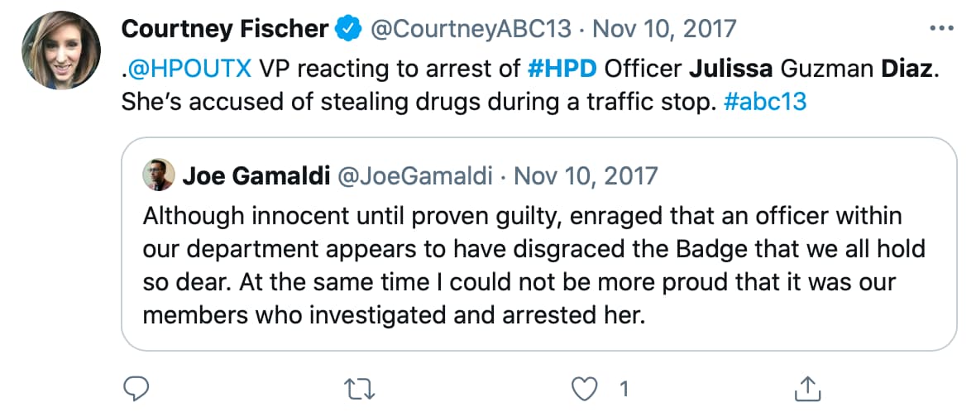The image size is (976, 417).
Task: Like the tweet with heart icon
Action: [586, 387]
